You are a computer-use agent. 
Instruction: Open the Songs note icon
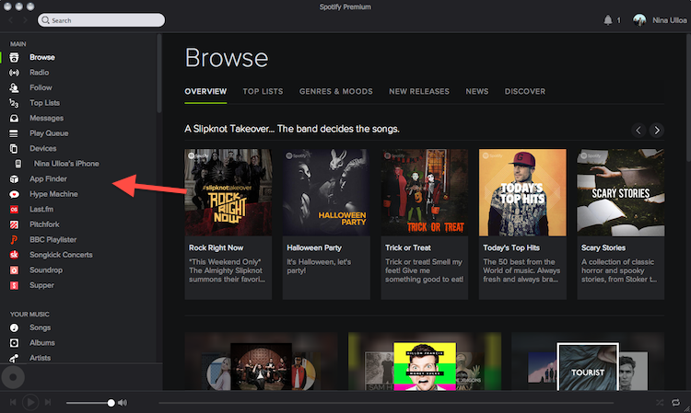[14, 327]
